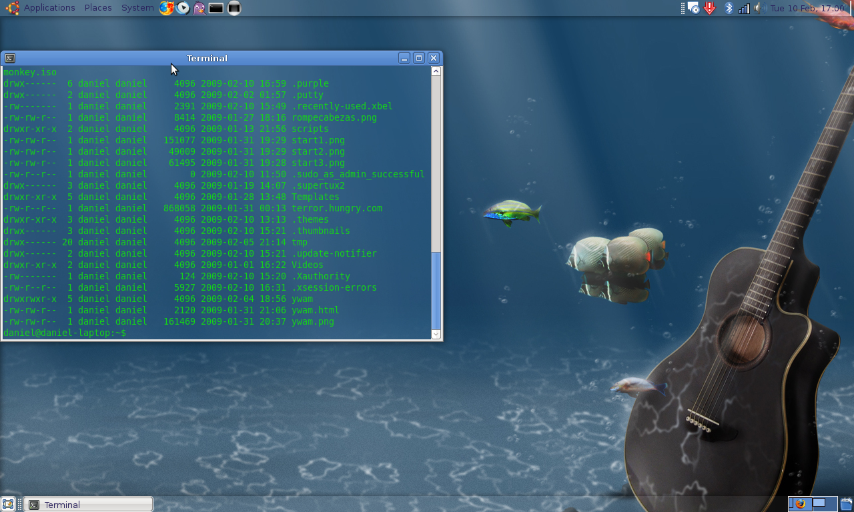The width and height of the screenshot is (854, 512).
Task: Launch Firefox from the top panel
Action: [x=166, y=8]
